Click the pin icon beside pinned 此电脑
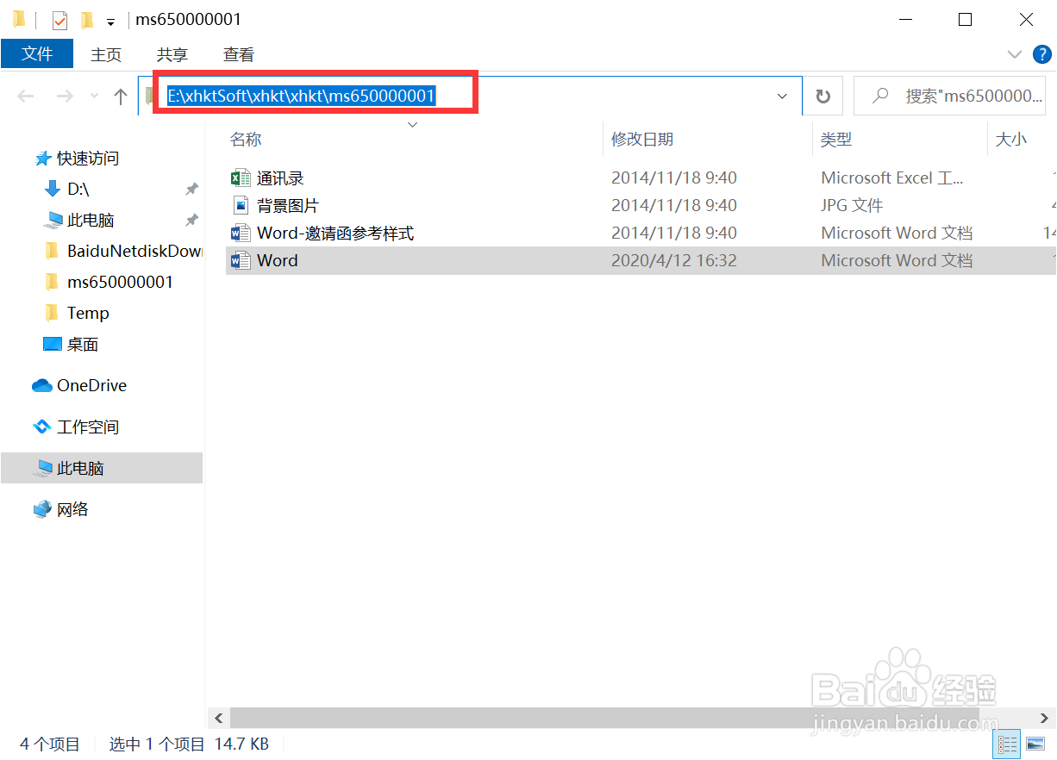 click(191, 221)
